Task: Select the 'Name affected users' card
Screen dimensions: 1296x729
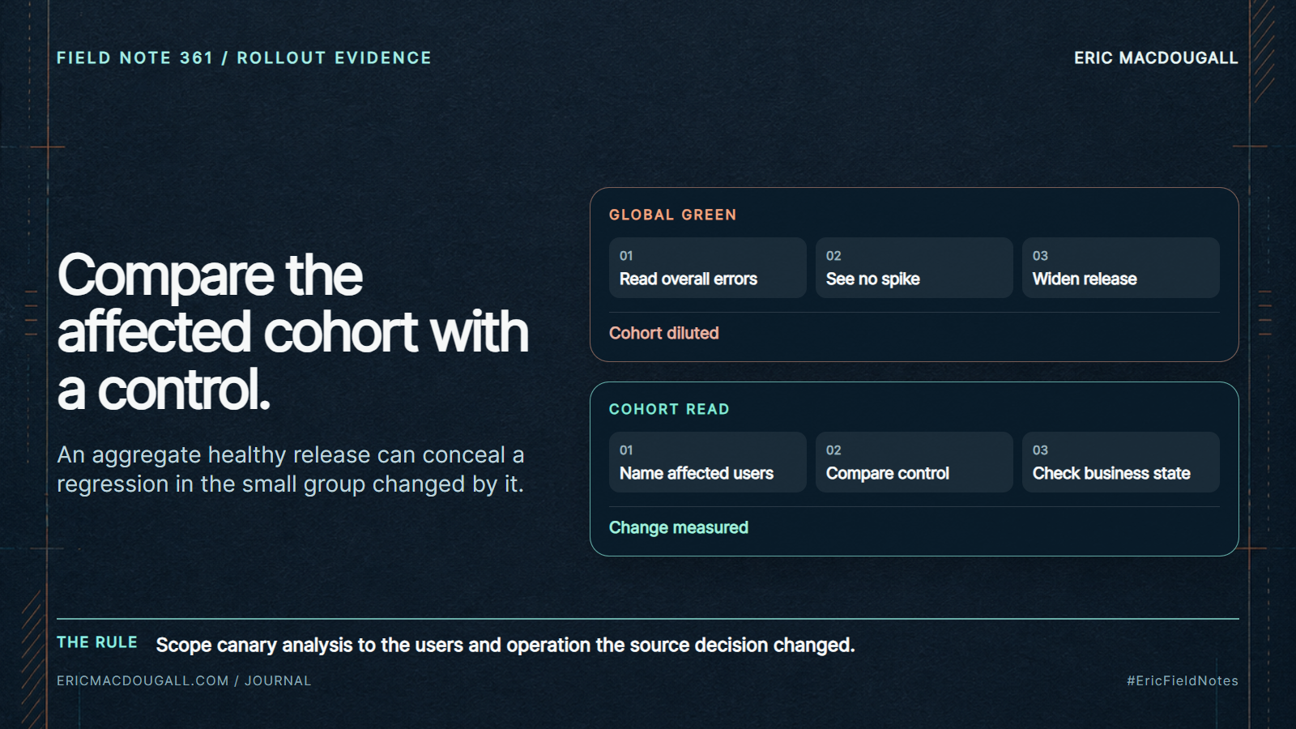Action: click(707, 462)
